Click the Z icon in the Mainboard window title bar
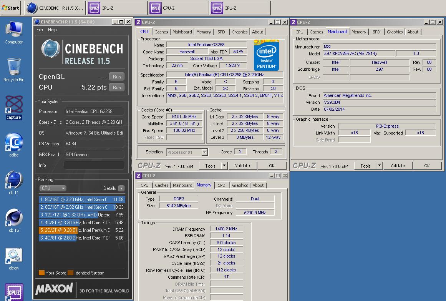 point(293,22)
